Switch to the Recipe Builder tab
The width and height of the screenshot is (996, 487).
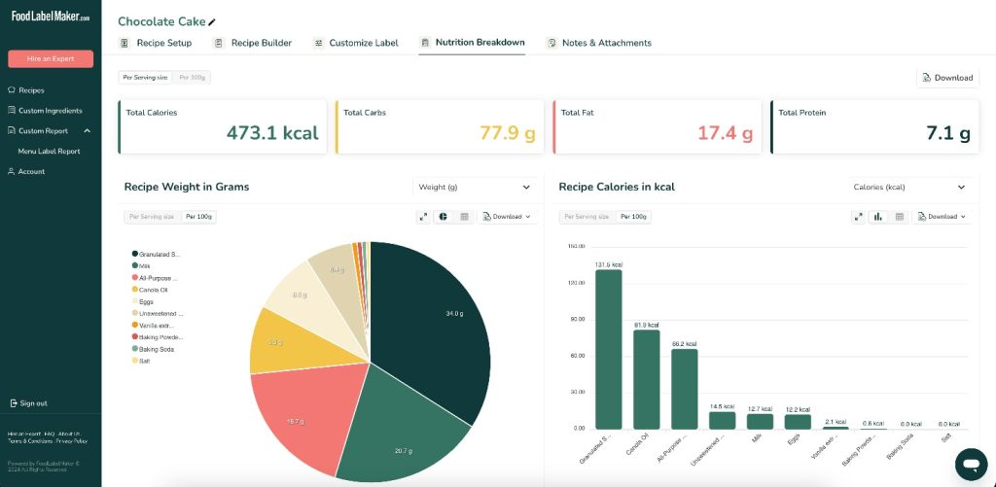[x=253, y=43]
